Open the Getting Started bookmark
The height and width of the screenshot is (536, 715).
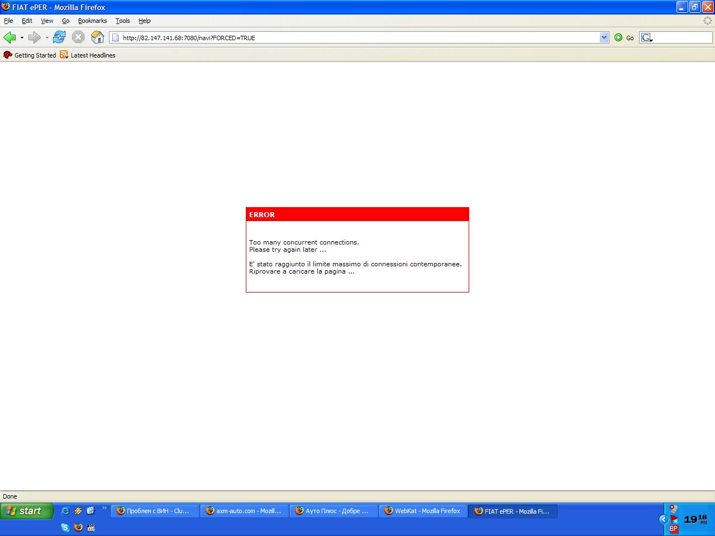tap(30, 55)
